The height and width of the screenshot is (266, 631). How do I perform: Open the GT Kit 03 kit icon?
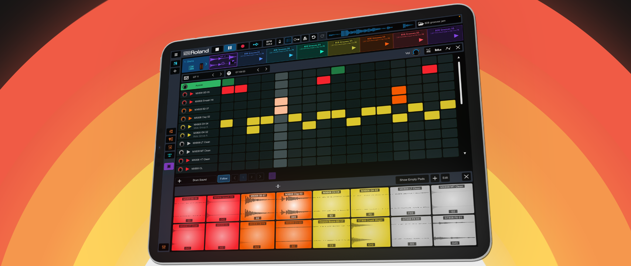pyautogui.click(x=229, y=73)
